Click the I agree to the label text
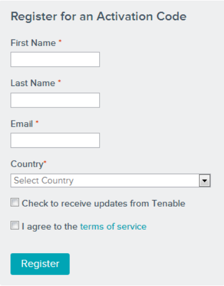The height and width of the screenshot is (286, 224). [x=49, y=226]
